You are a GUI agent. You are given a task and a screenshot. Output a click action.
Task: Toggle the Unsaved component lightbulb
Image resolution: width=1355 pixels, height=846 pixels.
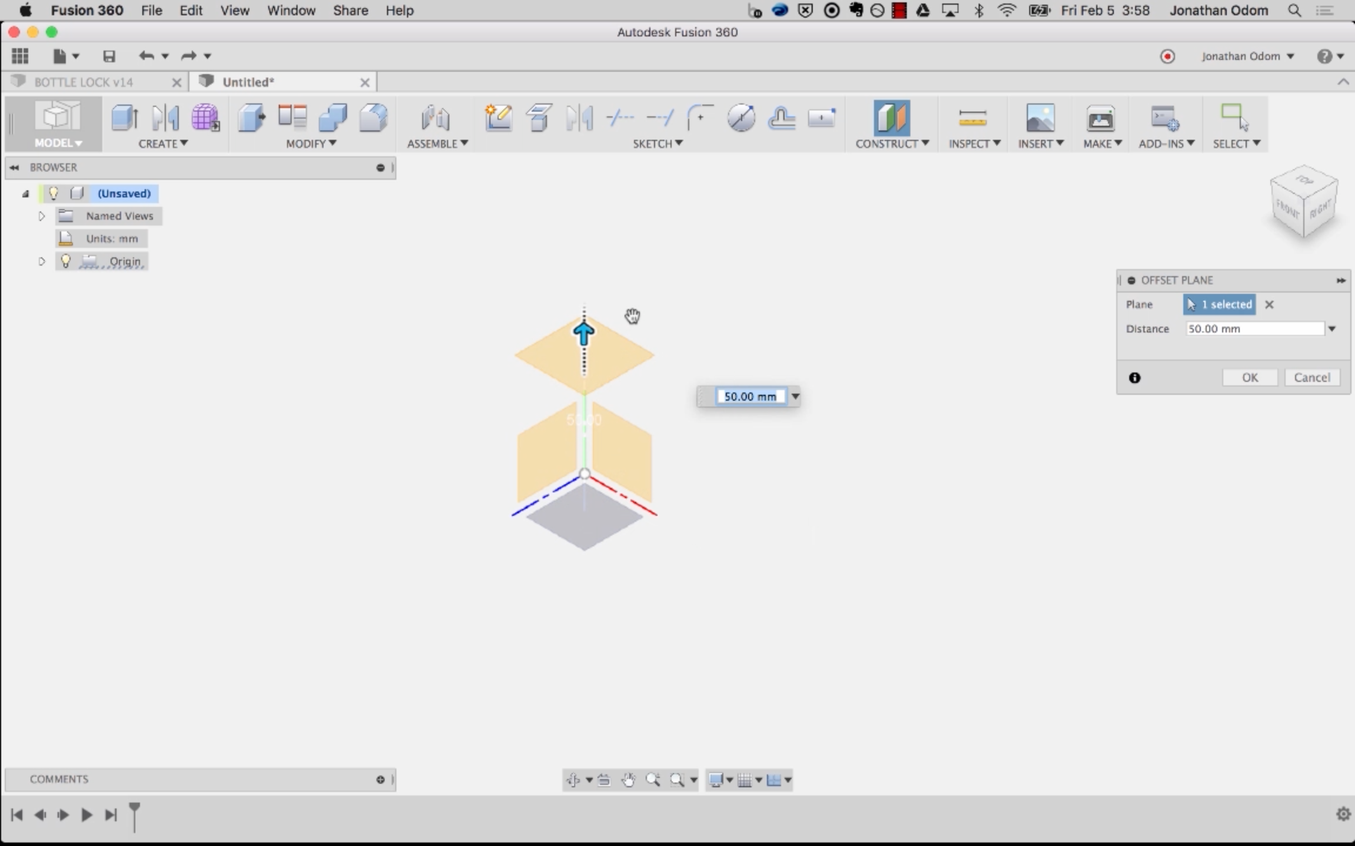click(54, 193)
